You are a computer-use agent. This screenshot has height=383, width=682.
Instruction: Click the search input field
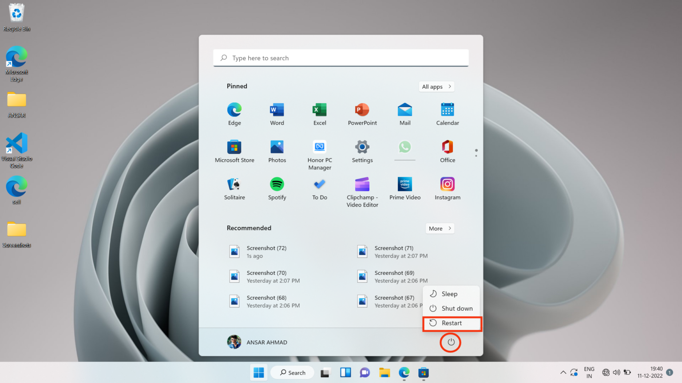tap(341, 58)
